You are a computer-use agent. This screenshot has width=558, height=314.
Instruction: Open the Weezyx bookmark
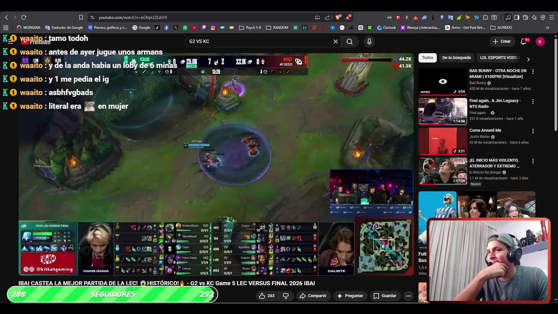click(x=419, y=27)
